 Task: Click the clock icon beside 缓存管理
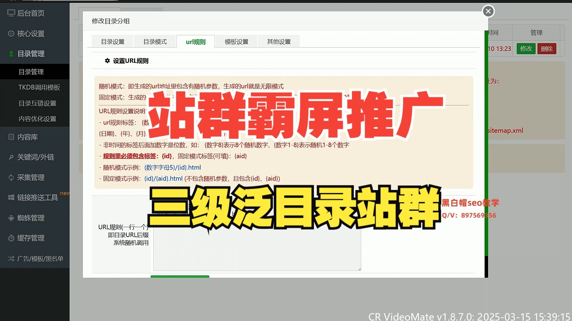click(x=11, y=238)
